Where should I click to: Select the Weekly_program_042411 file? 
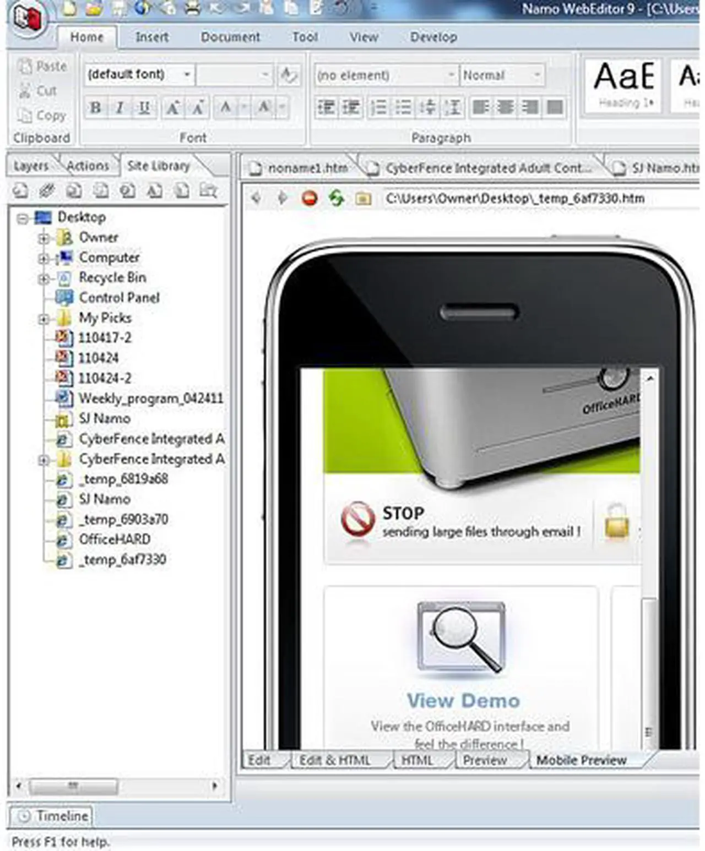point(140,399)
